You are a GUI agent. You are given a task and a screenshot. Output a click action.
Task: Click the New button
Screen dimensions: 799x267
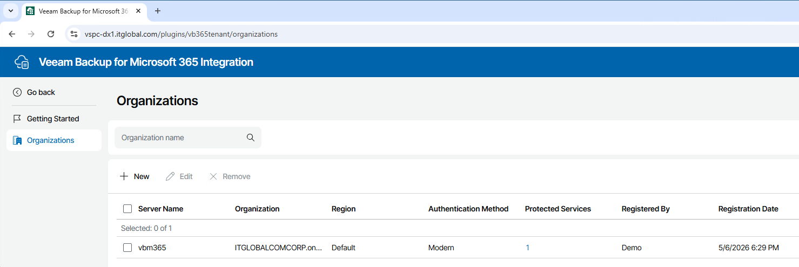[x=135, y=176]
